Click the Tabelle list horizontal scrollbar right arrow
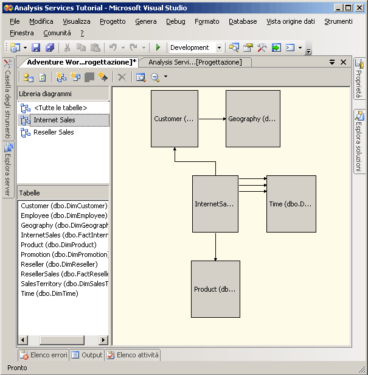Image resolution: width=368 pixels, height=375 pixels. pyautogui.click(x=104, y=340)
